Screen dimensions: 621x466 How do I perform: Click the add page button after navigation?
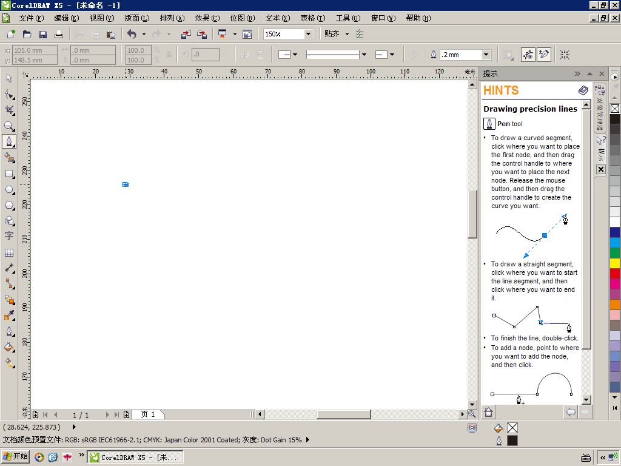(x=126, y=414)
